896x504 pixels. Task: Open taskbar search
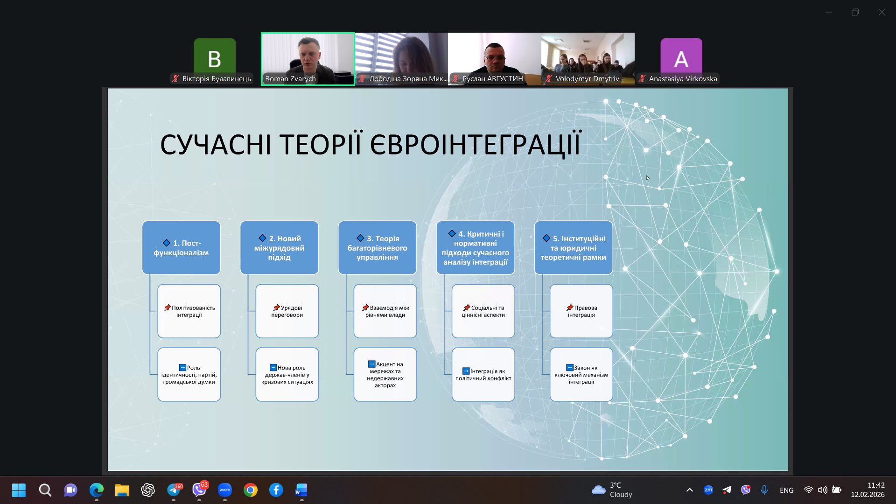[45, 490]
